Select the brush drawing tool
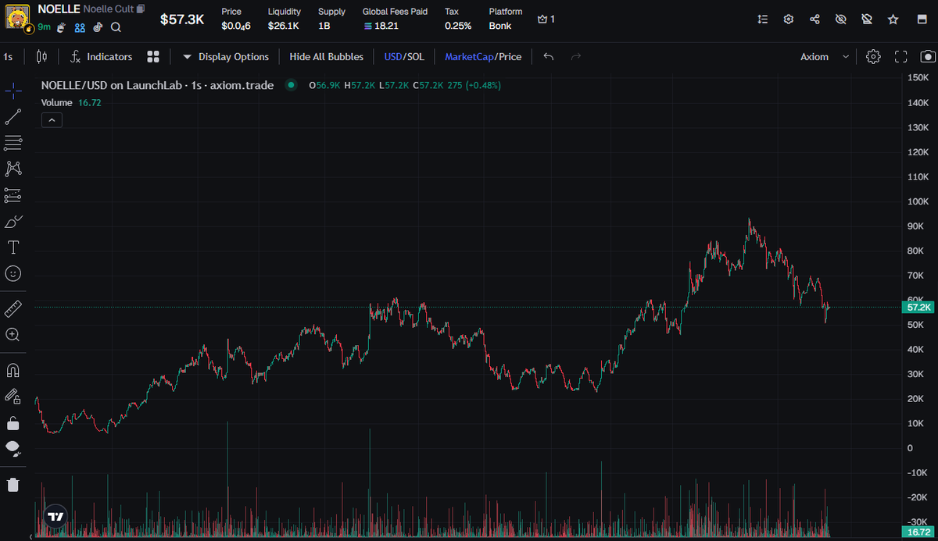 point(13,222)
